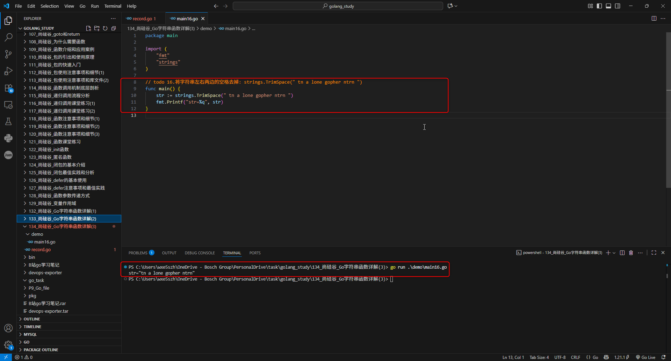Go to line via Ln 13, Col 1
This screenshot has height=361, width=671.
[513, 357]
